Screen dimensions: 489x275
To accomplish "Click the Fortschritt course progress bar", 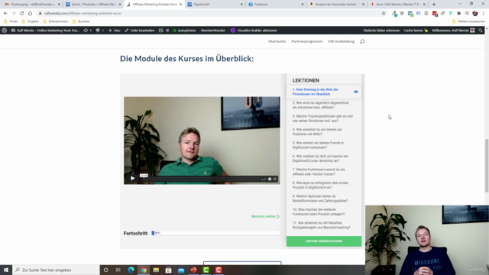I will [215, 233].
